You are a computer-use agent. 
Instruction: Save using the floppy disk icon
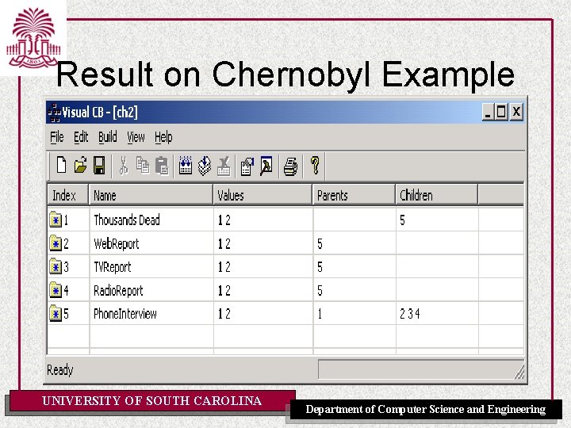(99, 166)
